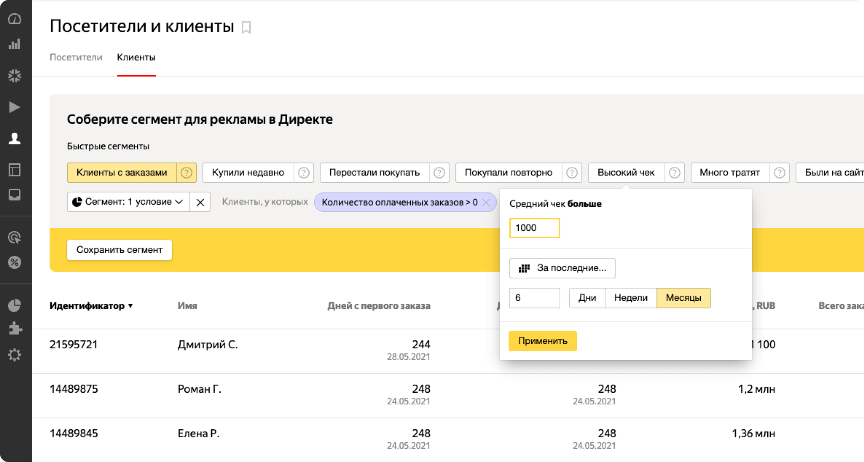Click the Сохранить сегмент button
Image resolution: width=864 pixels, height=462 pixels.
pyautogui.click(x=119, y=250)
